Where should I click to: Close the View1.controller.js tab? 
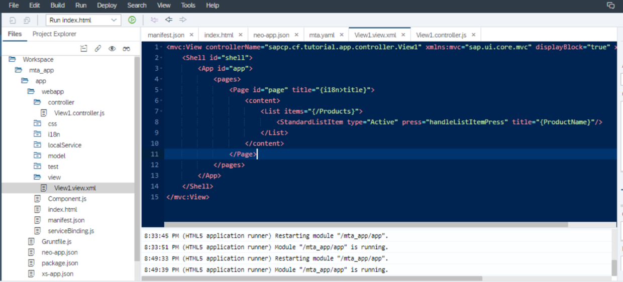(473, 35)
